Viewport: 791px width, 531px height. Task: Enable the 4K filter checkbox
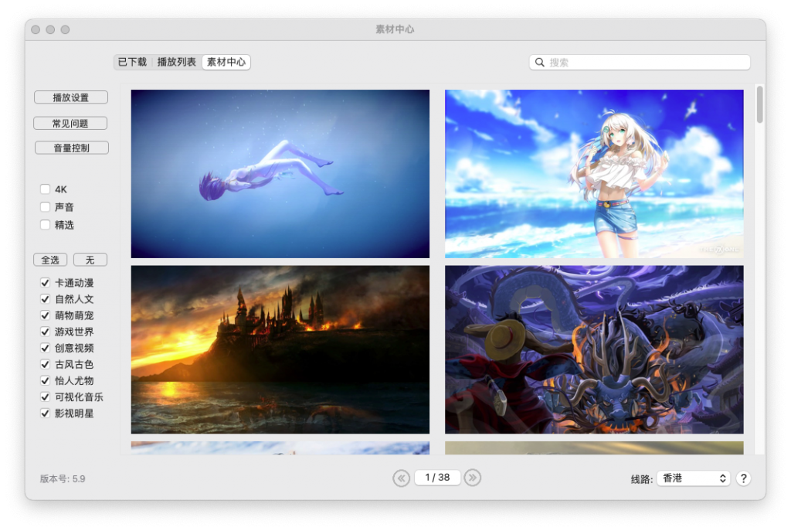click(x=45, y=189)
